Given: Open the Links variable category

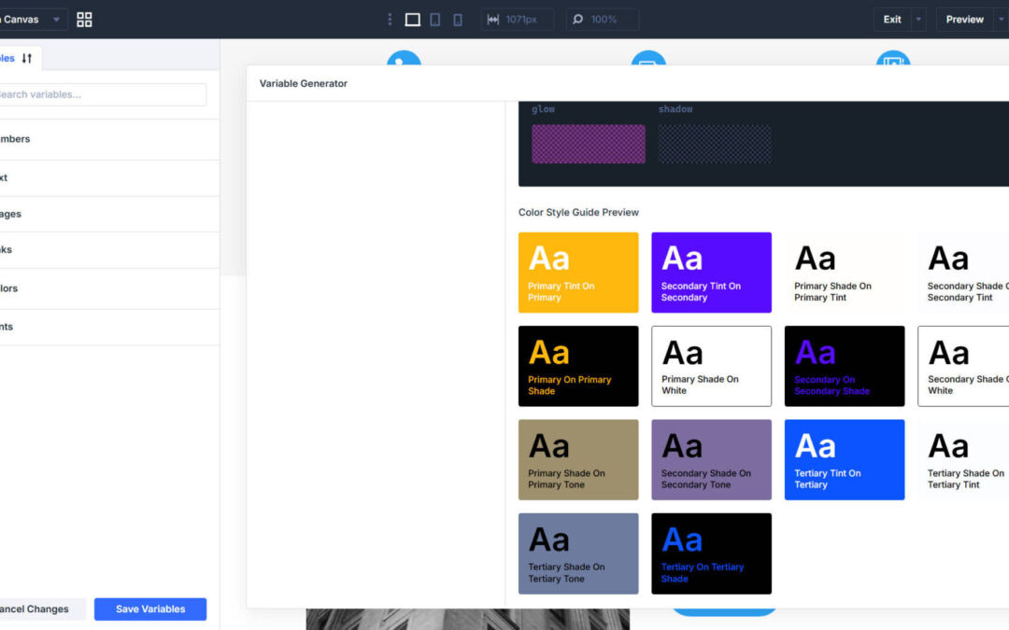Looking at the screenshot, I should [109, 250].
